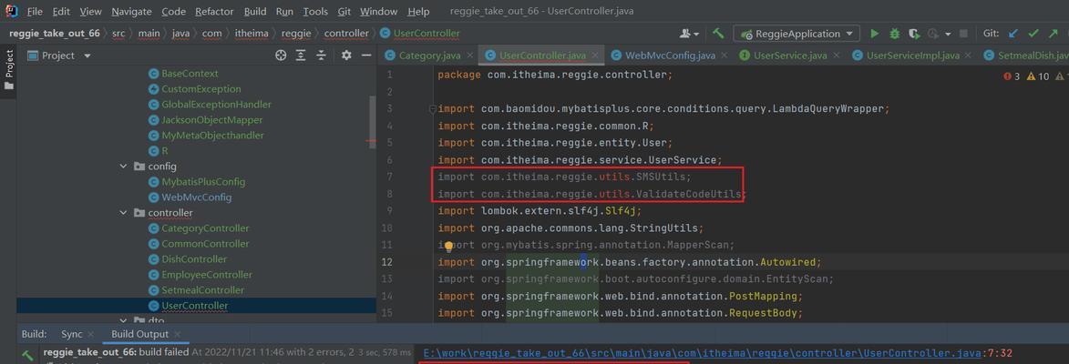Click the Build project hammer icon
The image size is (1069, 364).
pos(718,34)
